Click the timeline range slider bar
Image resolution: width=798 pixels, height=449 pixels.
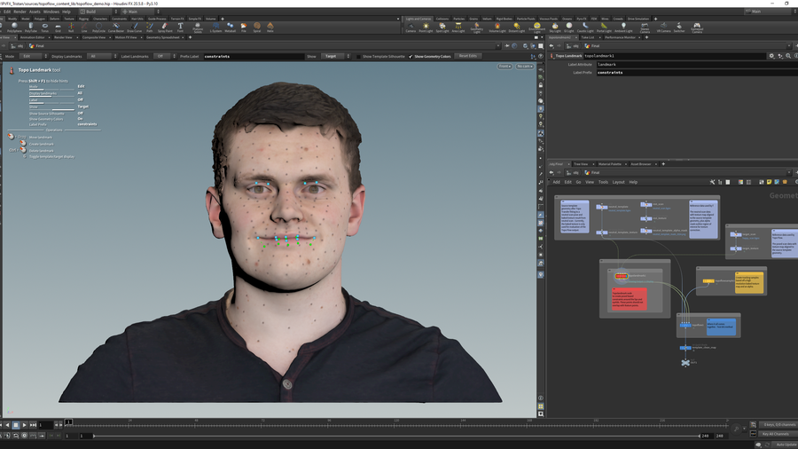397,436
